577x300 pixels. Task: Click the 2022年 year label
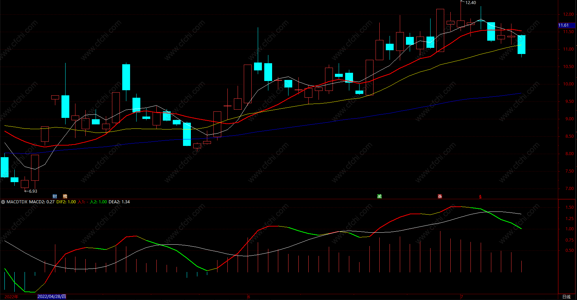click(x=11, y=297)
